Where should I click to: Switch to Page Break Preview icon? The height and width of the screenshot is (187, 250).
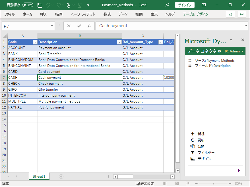(188, 184)
